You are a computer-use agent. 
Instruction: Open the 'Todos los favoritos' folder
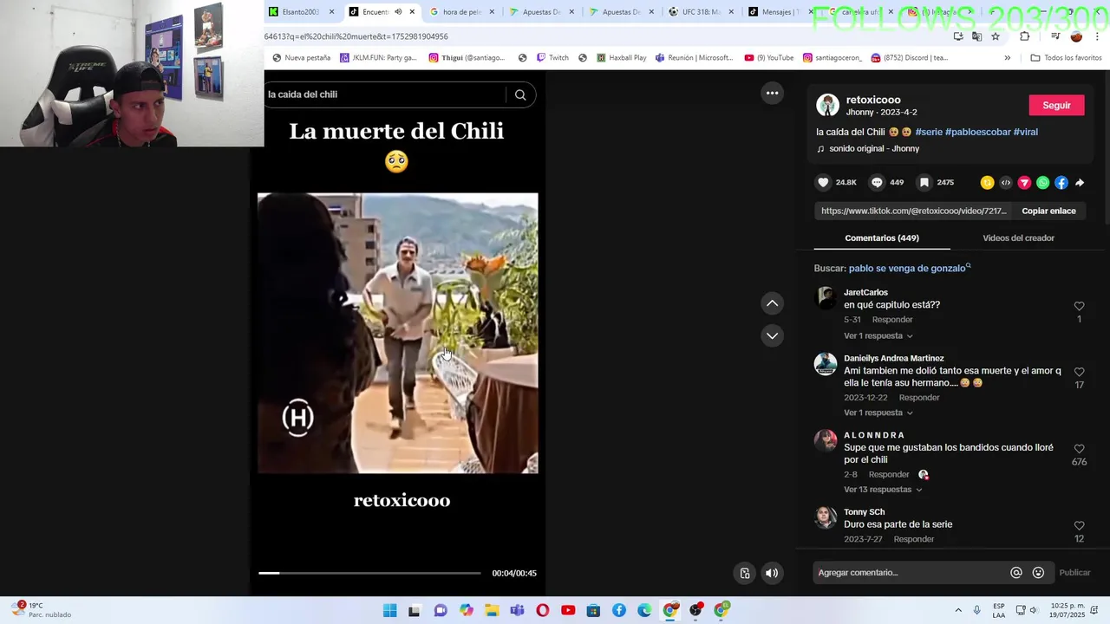pos(1066,58)
